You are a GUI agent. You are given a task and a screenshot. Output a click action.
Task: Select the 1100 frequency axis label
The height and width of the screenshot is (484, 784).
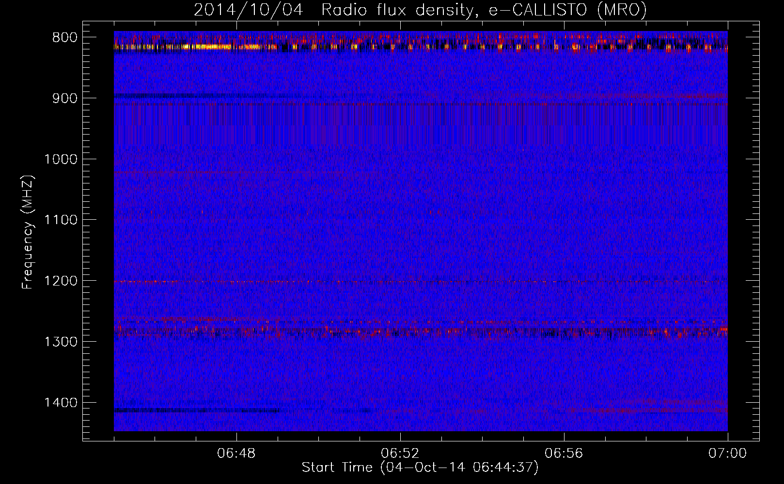click(61, 220)
